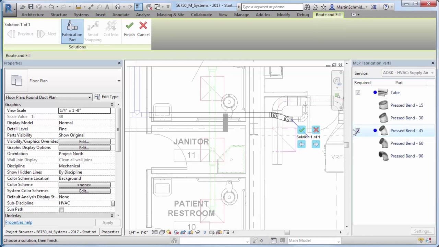Open Communication Center satellite dish icon

point(315,7)
